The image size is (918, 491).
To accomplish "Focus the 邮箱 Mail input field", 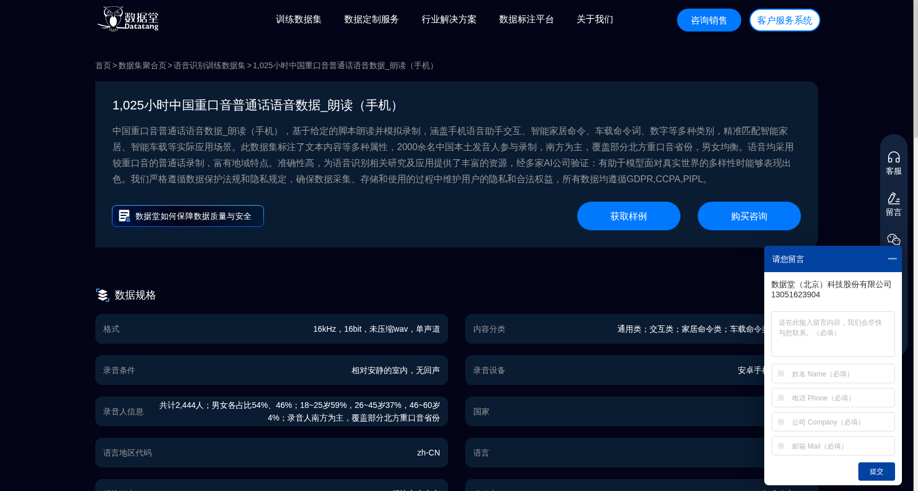I will click(x=833, y=446).
